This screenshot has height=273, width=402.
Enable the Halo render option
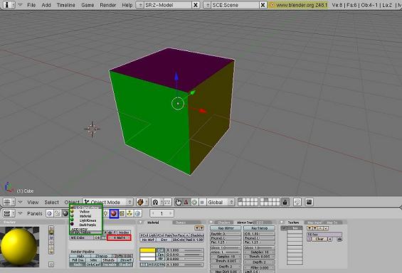pyautogui.click(x=80, y=256)
